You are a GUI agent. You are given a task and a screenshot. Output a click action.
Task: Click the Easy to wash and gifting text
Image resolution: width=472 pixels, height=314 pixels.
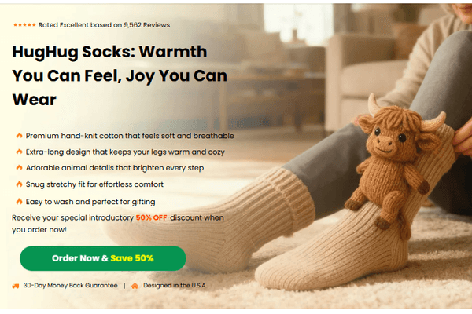tap(90, 202)
